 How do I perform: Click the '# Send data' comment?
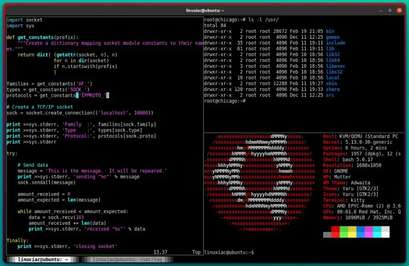coord(33,165)
